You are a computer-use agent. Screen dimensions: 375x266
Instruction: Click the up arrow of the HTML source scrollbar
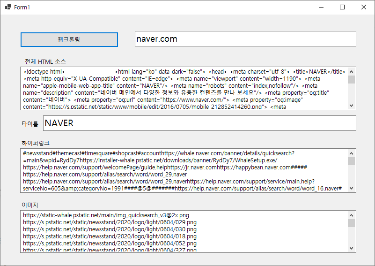[x=351, y=72]
